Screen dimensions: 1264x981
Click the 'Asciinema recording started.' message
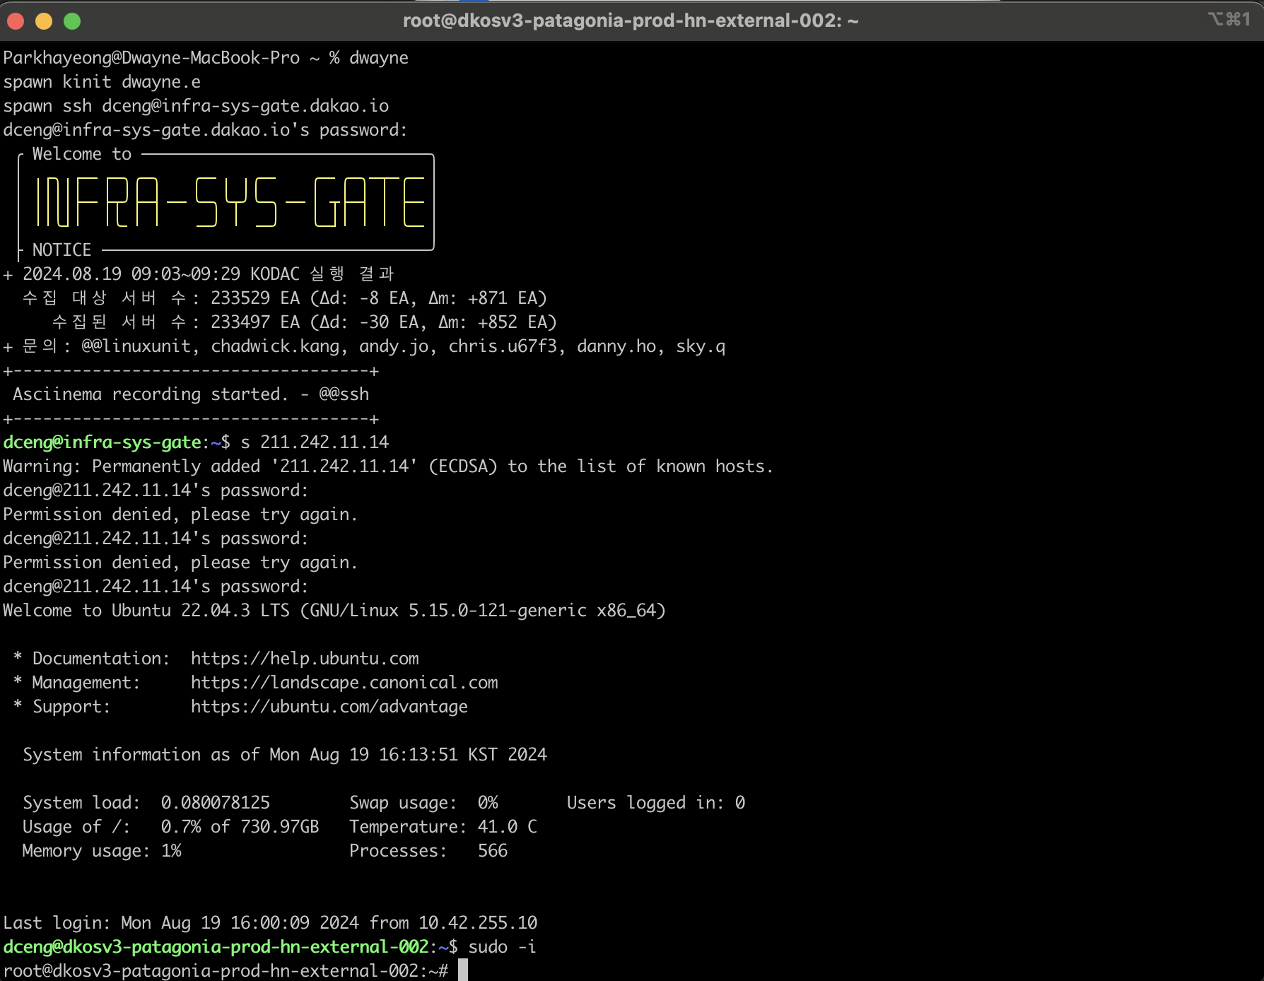151,394
